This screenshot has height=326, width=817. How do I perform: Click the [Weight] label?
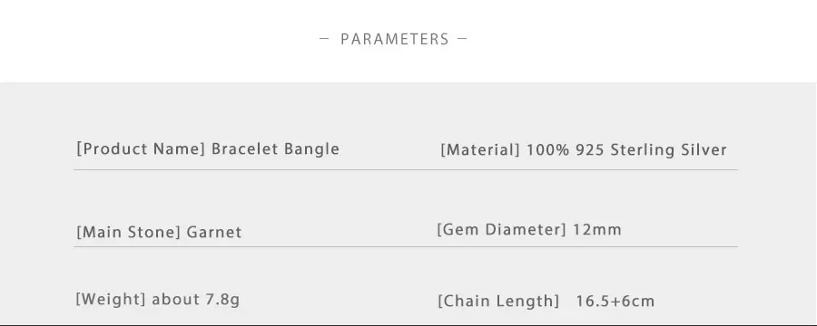click(111, 300)
